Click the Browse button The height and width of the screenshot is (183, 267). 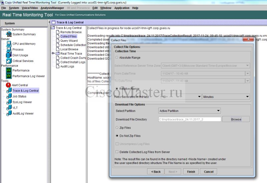pyautogui.click(x=236, y=119)
